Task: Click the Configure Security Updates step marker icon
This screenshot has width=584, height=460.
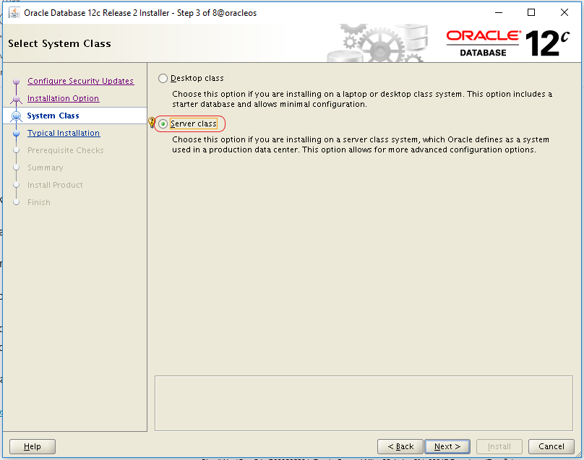Action: (x=16, y=81)
